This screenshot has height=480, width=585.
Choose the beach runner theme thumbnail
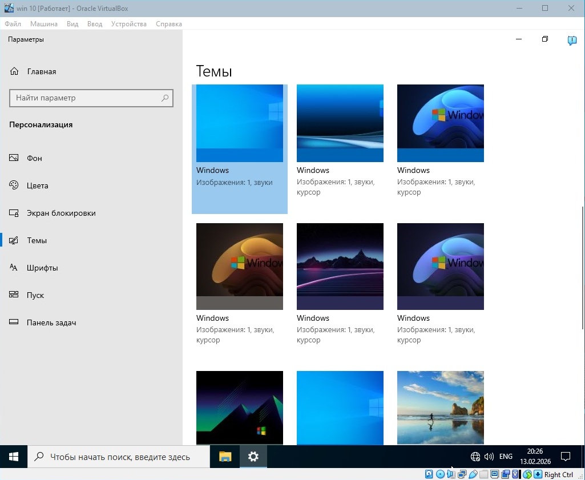[x=440, y=406]
